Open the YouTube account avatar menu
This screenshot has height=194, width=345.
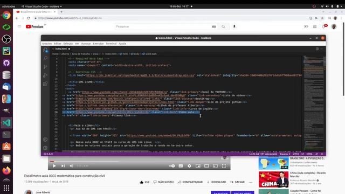click(x=334, y=26)
